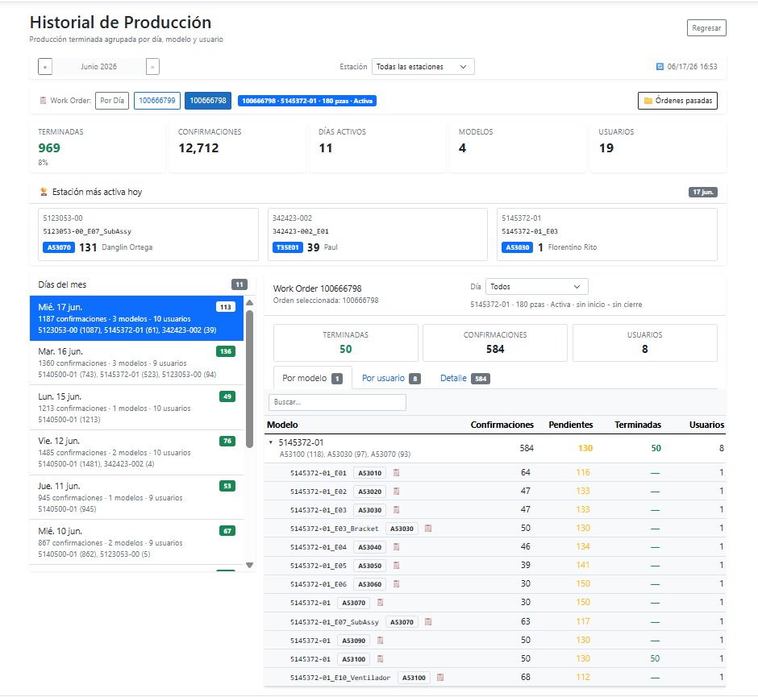
Task: Select Mar. 16 jun. day entry
Action: pyautogui.click(x=136, y=363)
